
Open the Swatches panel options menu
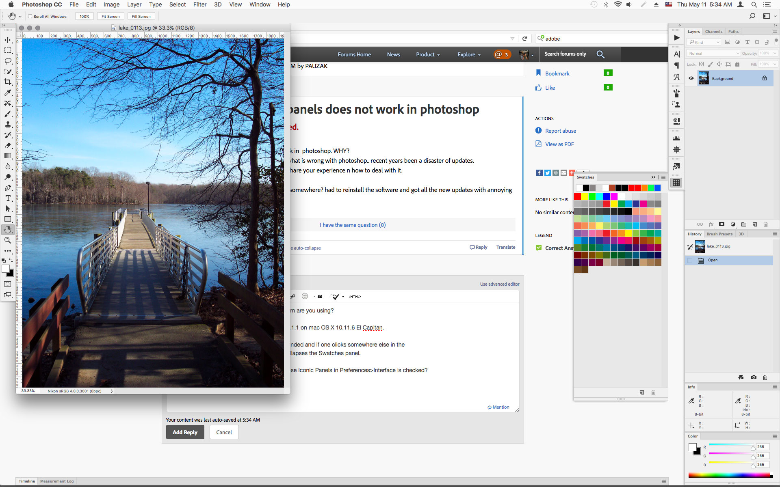(x=663, y=177)
